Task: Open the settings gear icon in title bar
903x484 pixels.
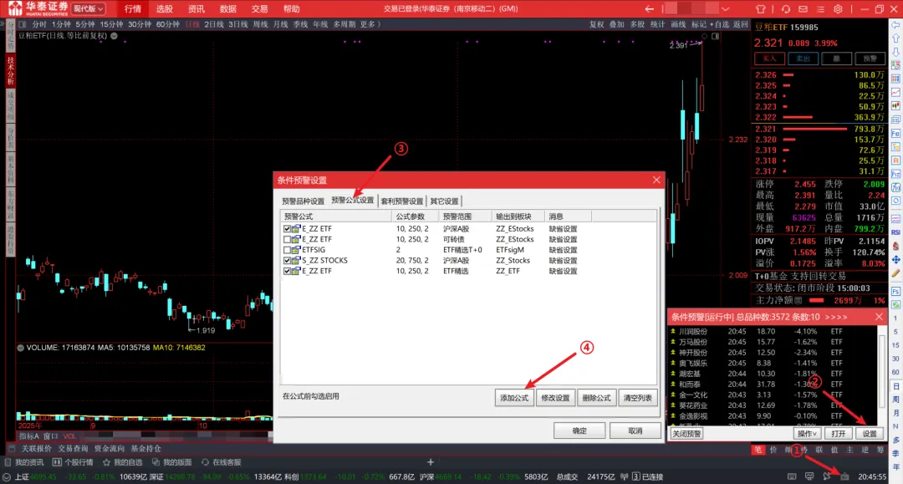Action: [x=838, y=9]
